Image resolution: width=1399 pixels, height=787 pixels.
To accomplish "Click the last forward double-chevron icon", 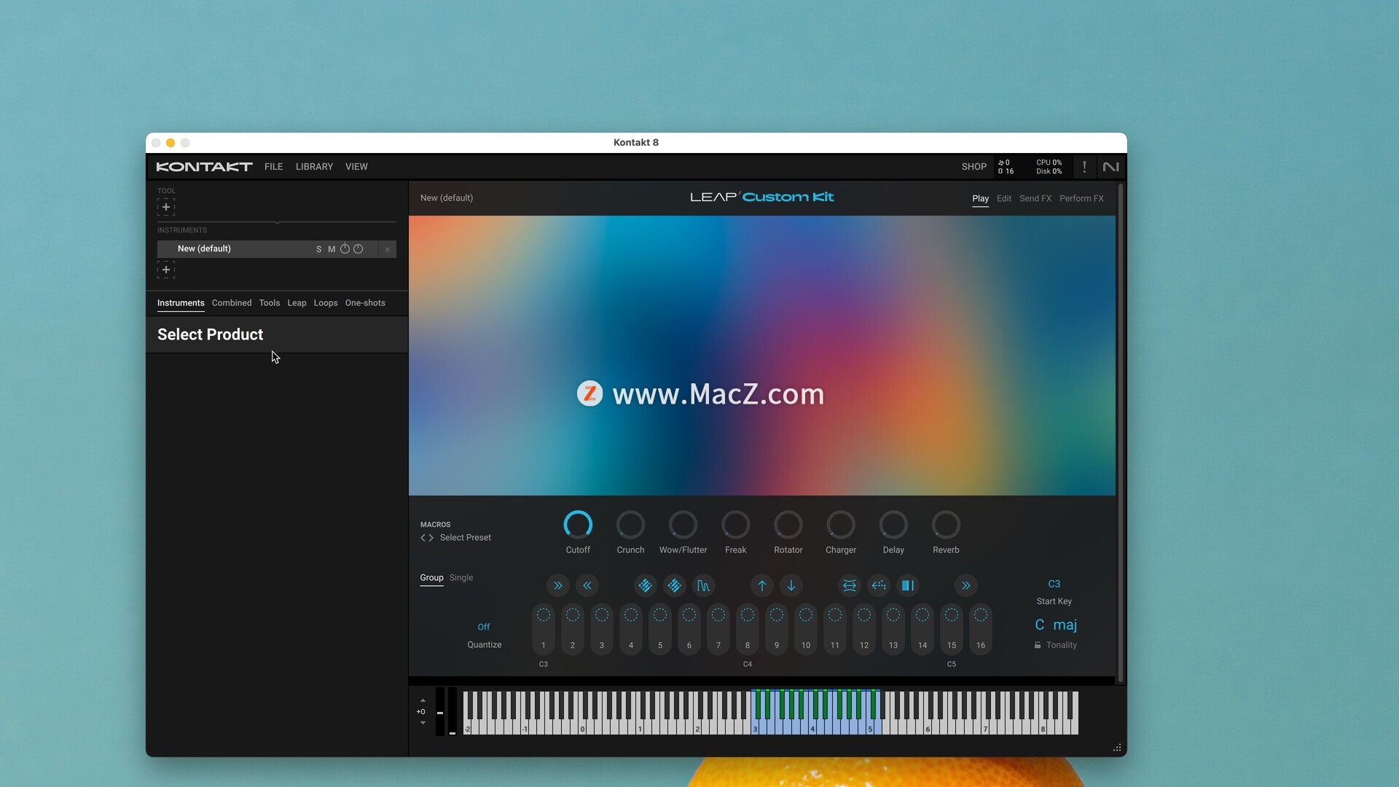I will pyautogui.click(x=966, y=585).
